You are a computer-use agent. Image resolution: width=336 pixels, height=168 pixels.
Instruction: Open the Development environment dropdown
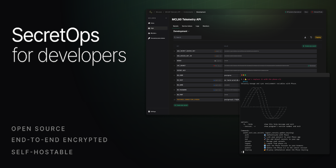[181, 31]
